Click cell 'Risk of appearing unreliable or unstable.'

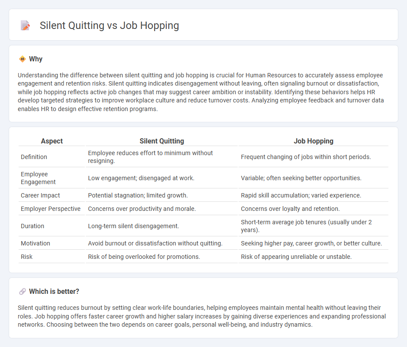pos(313,257)
